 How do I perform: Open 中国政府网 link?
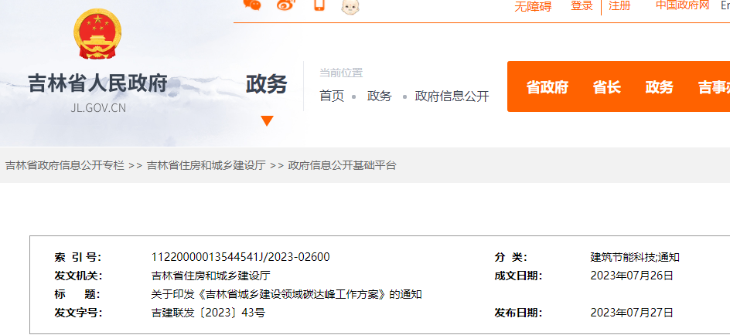pos(683,5)
